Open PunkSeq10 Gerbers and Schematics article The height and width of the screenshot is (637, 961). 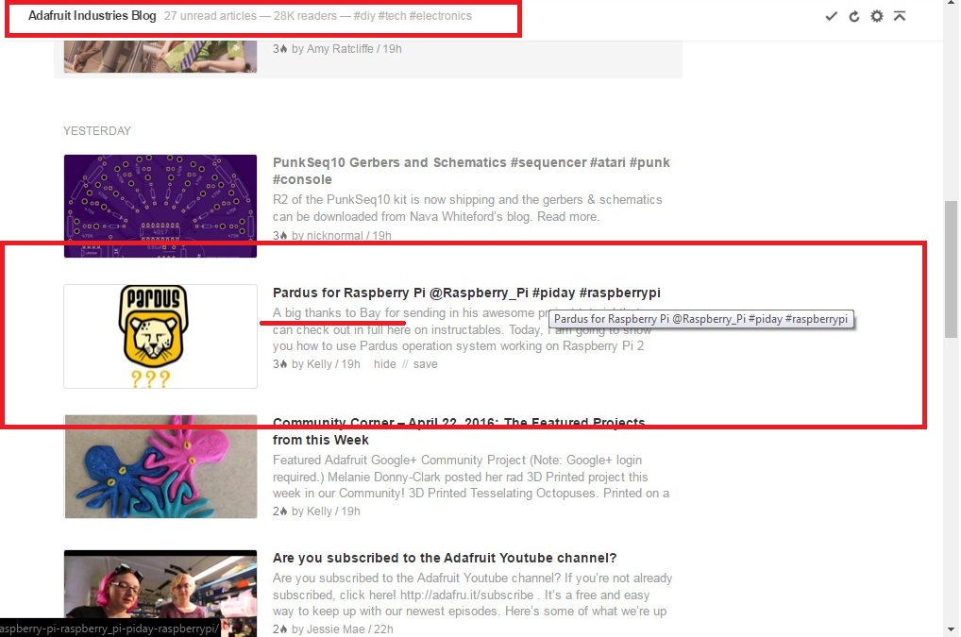click(x=471, y=171)
